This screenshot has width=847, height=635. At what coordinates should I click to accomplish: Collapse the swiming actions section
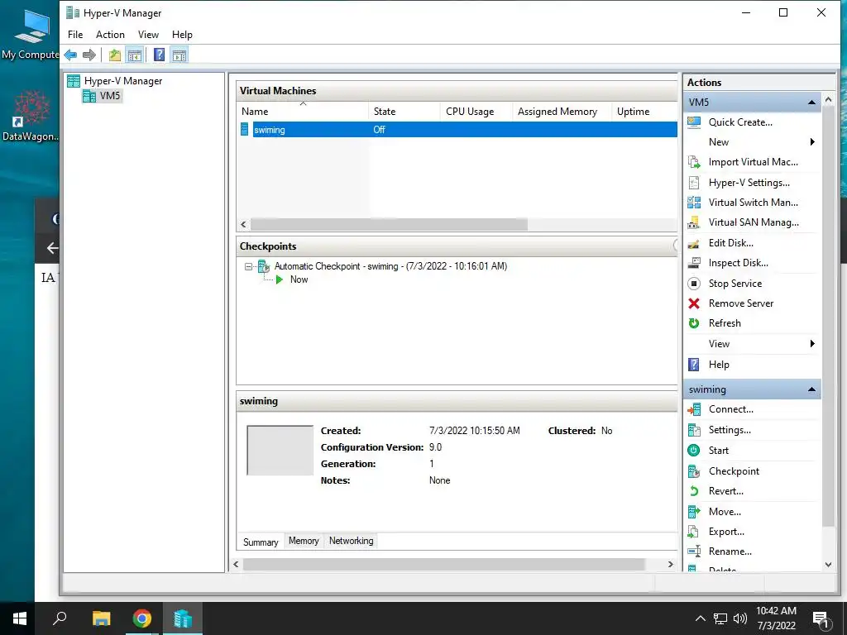click(x=811, y=389)
